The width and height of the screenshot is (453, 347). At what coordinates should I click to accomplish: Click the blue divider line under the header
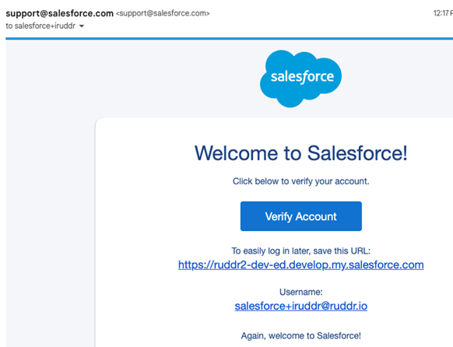pyautogui.click(x=229, y=38)
